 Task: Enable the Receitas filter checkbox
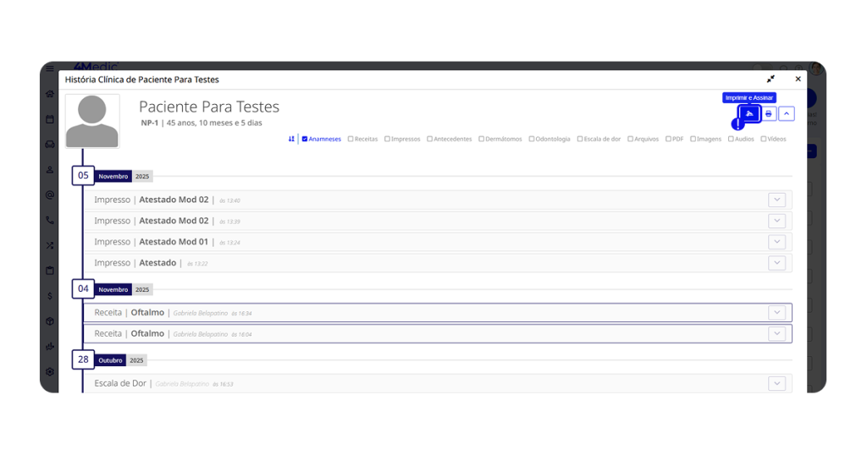click(x=351, y=139)
